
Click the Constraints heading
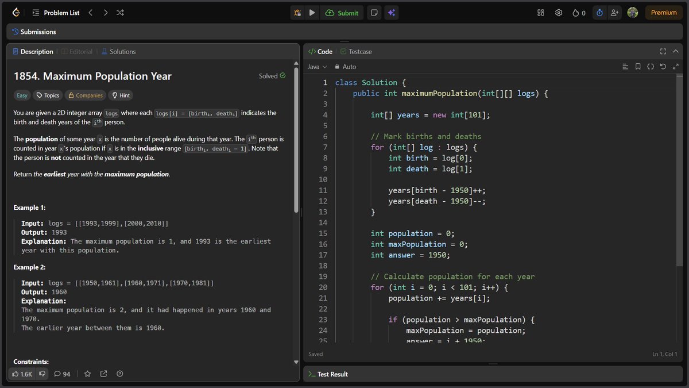[x=31, y=362]
